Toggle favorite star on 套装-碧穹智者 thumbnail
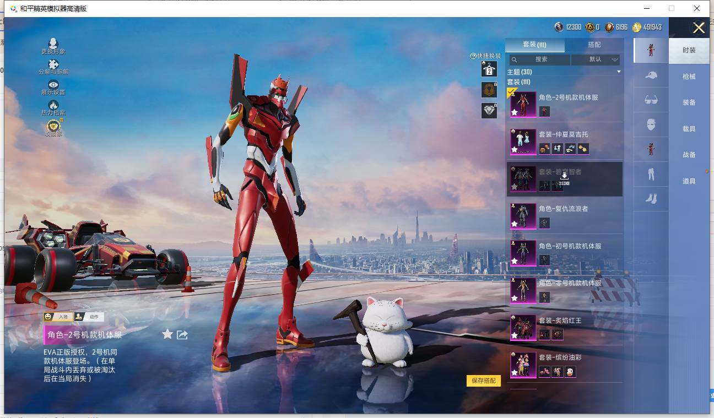 point(515,187)
